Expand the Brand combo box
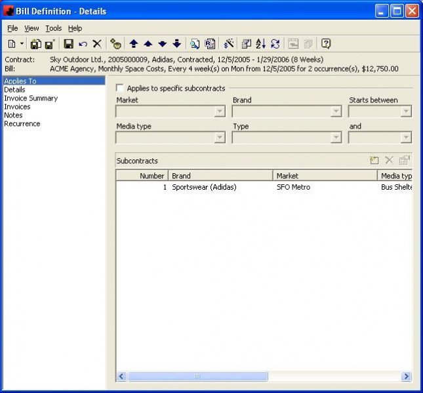Viewport: 423px width, 393px height. point(336,112)
